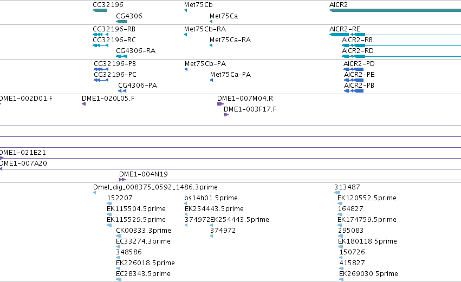Choose EST 150726

341,258
